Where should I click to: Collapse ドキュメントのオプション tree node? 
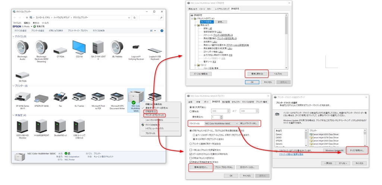(192, 19)
